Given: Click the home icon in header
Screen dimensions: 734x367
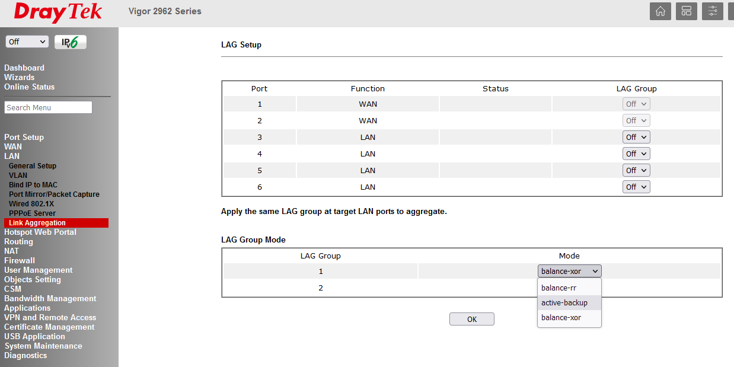Looking at the screenshot, I should coord(660,11).
